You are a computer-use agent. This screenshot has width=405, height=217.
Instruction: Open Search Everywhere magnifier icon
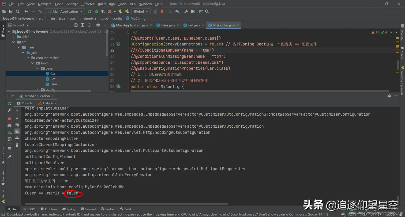coord(207,12)
